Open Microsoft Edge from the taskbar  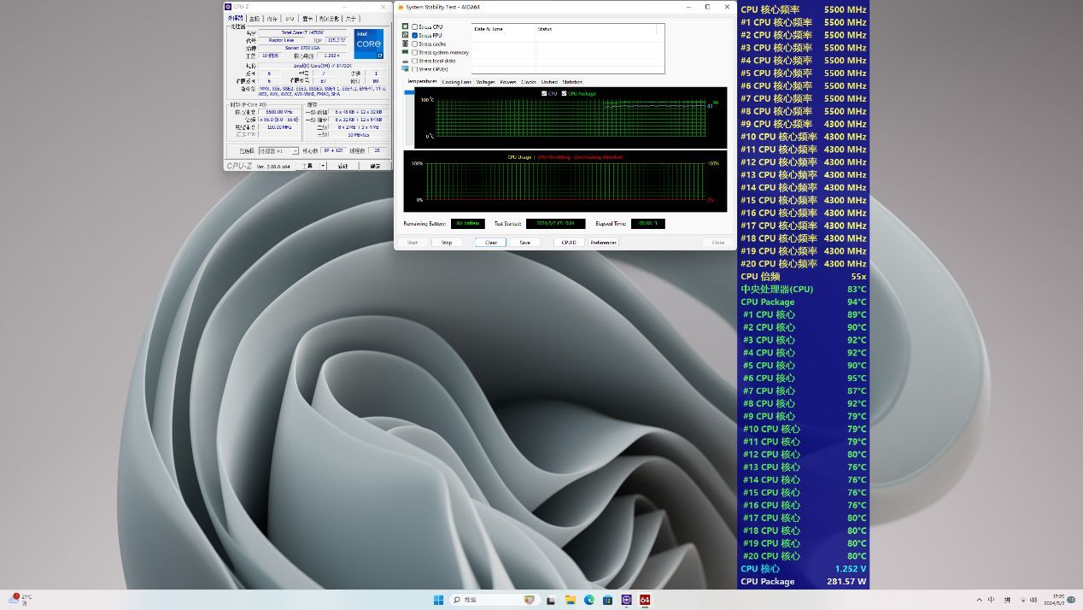click(x=588, y=600)
